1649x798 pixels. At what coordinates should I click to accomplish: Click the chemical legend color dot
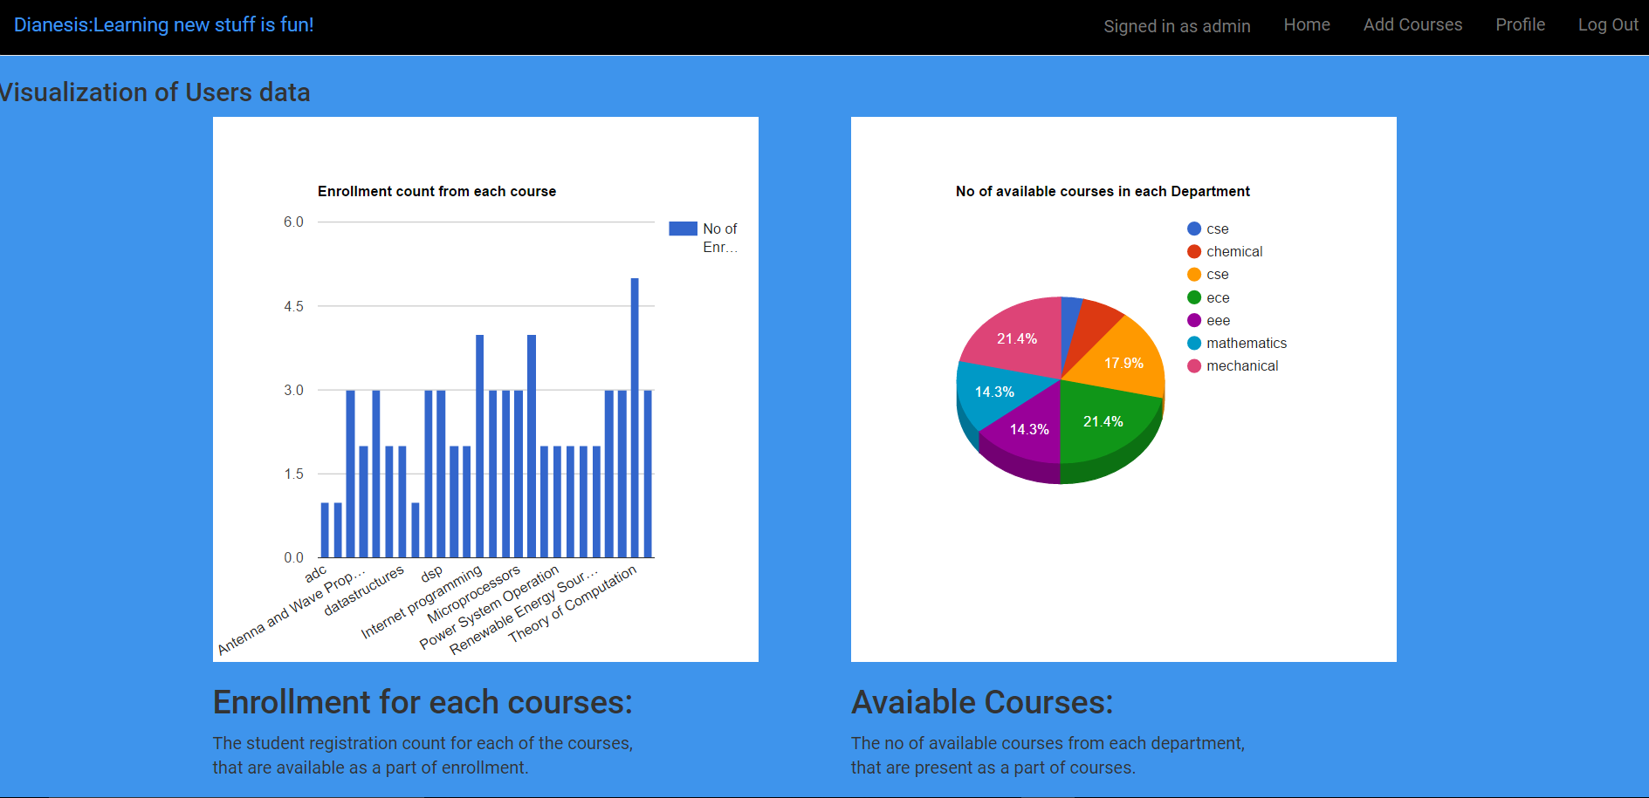tap(1194, 251)
